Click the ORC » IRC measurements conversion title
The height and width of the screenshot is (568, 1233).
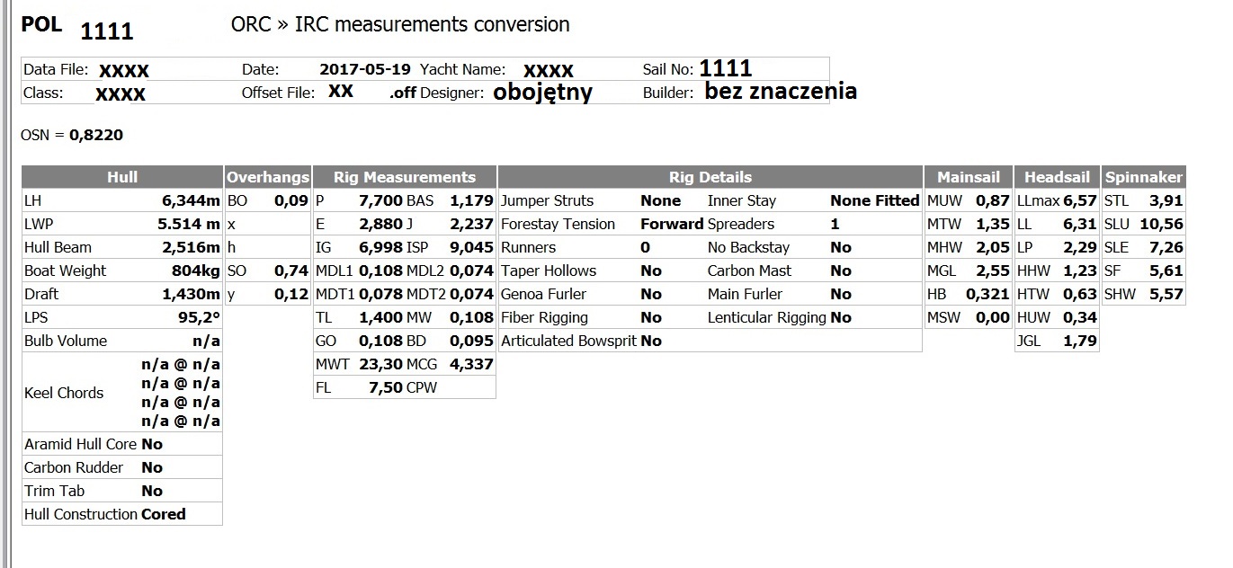[400, 24]
